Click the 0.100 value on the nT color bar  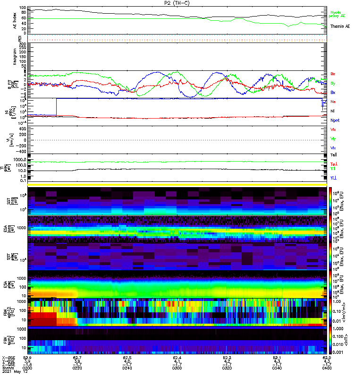[337, 336]
